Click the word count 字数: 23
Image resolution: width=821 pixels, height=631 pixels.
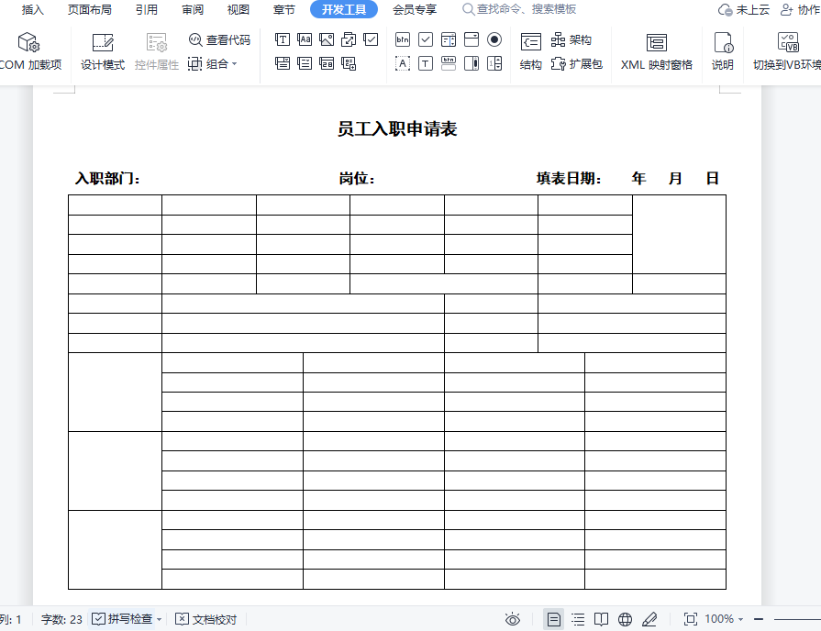pos(61,619)
